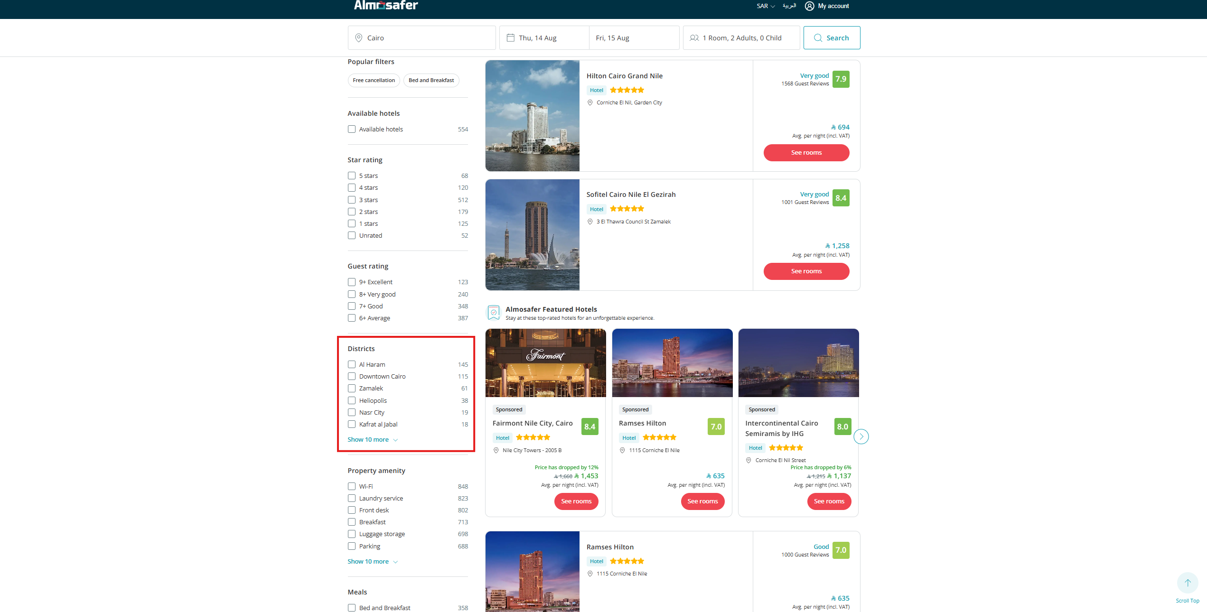Click the Almosafer logo

click(x=385, y=5)
